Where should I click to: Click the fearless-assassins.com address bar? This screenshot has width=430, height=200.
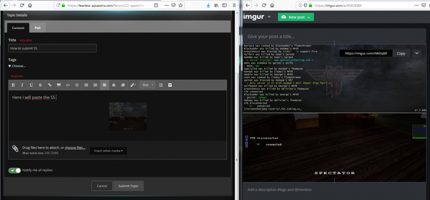pyautogui.click(x=107, y=5)
